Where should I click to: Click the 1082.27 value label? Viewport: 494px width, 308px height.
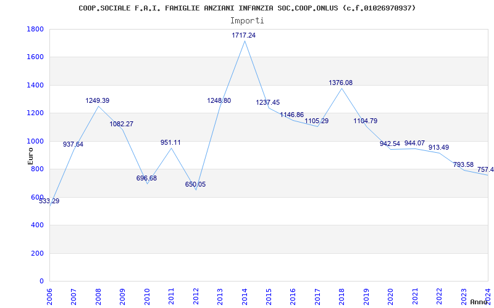pos(121,124)
